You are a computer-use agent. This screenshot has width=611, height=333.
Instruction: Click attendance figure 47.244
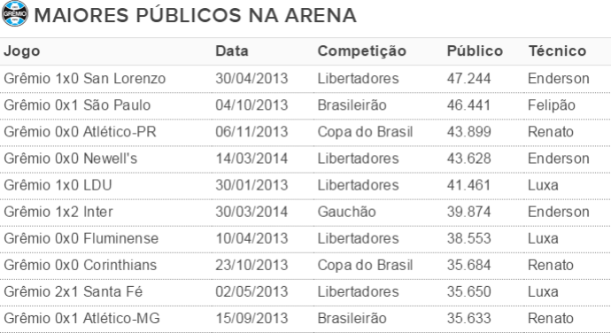[468, 79]
